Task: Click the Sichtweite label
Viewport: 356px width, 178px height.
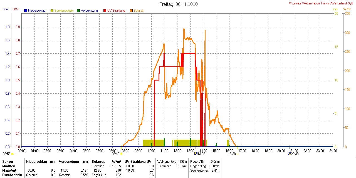Action: [x=164, y=166]
